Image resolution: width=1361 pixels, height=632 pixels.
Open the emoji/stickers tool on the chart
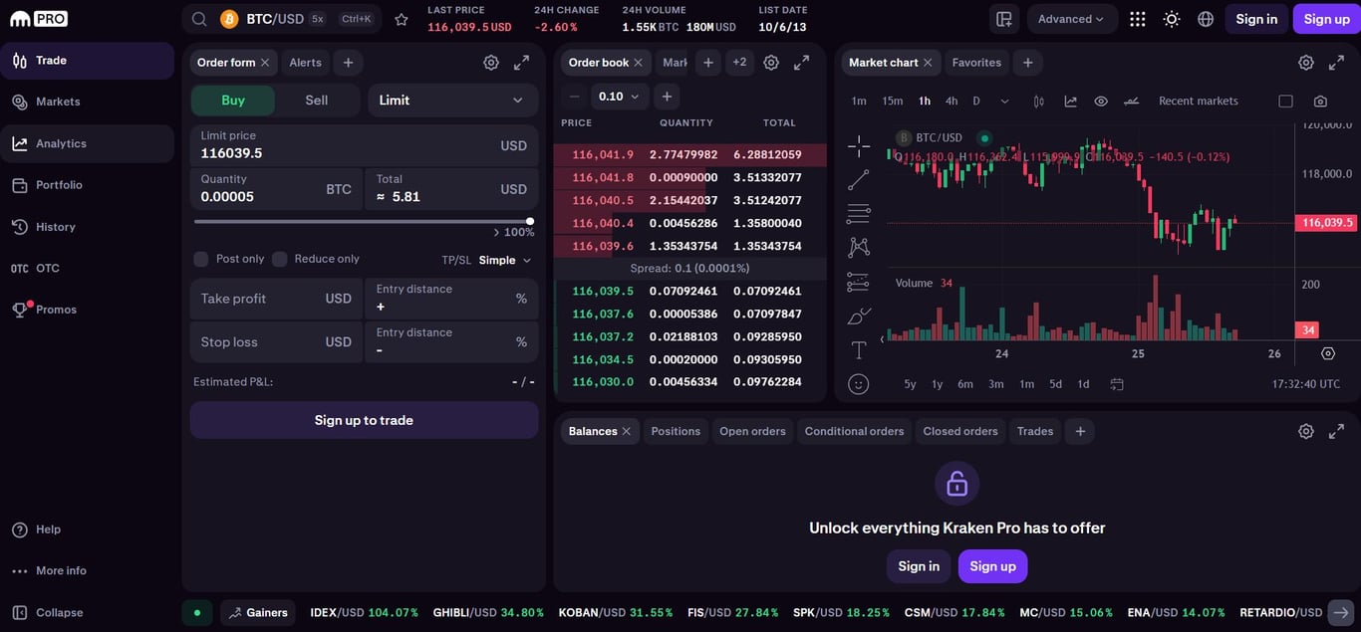(858, 383)
